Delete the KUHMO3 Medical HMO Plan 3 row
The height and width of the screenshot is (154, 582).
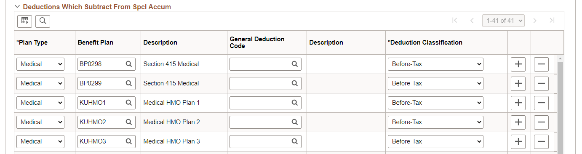[542, 141]
